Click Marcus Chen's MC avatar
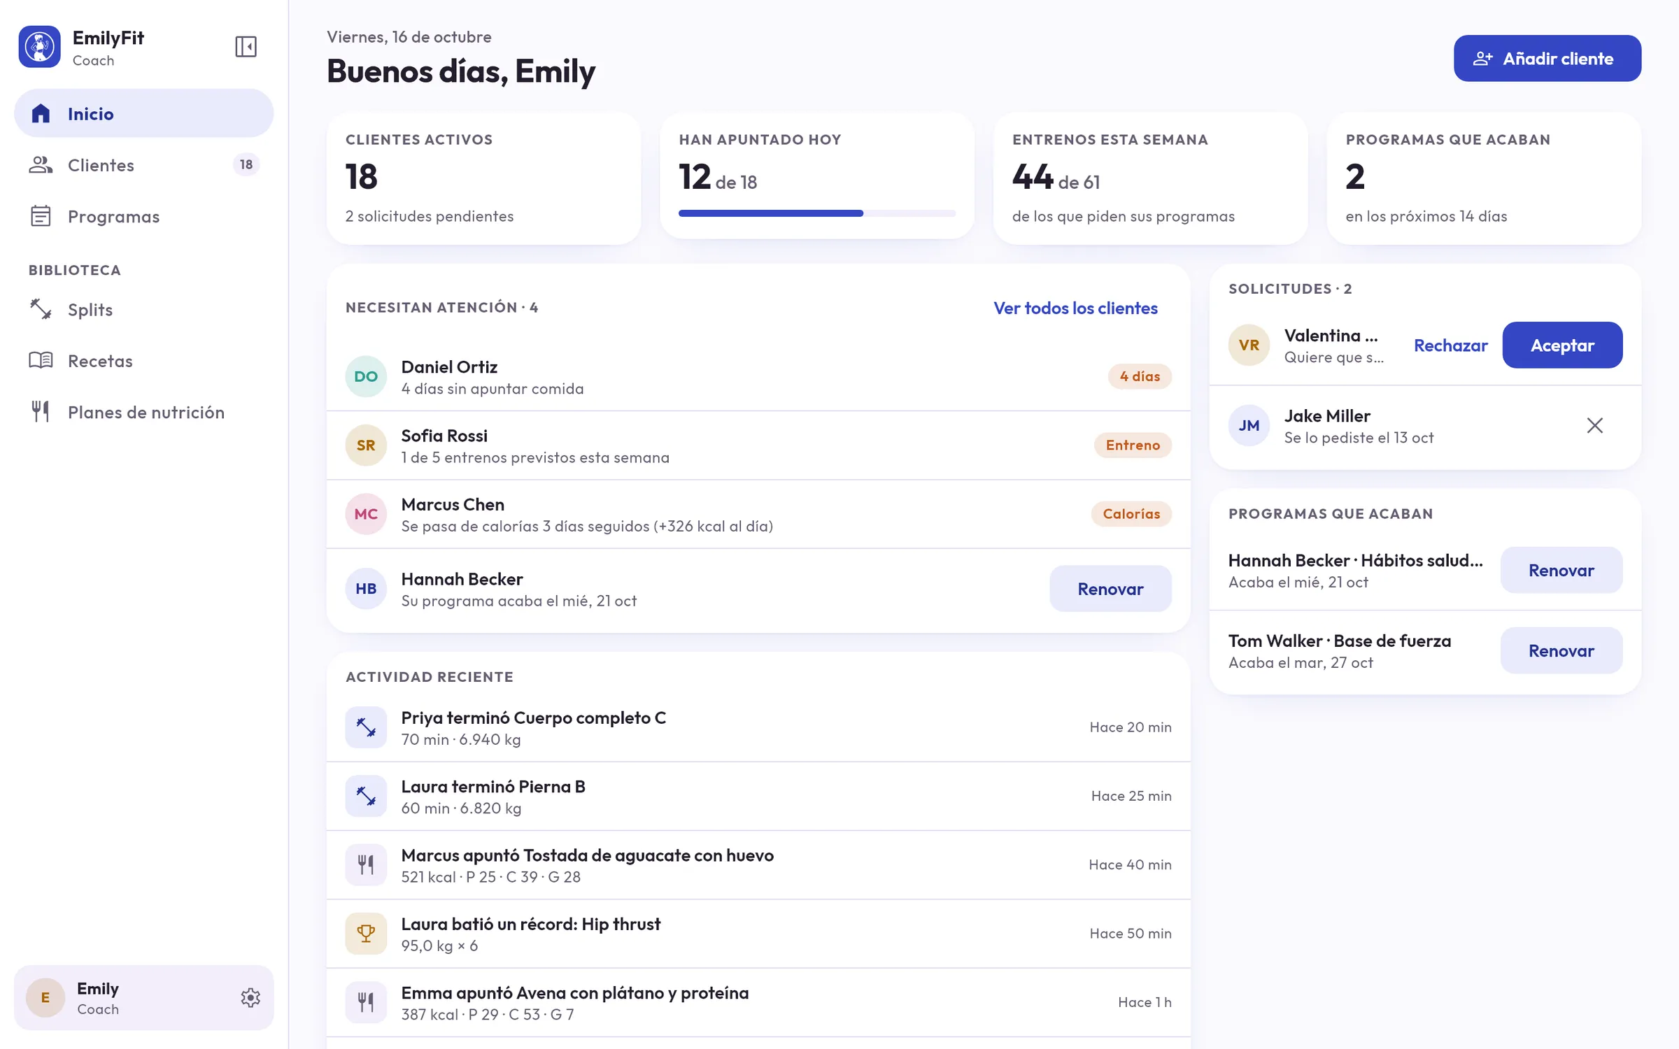 366,514
